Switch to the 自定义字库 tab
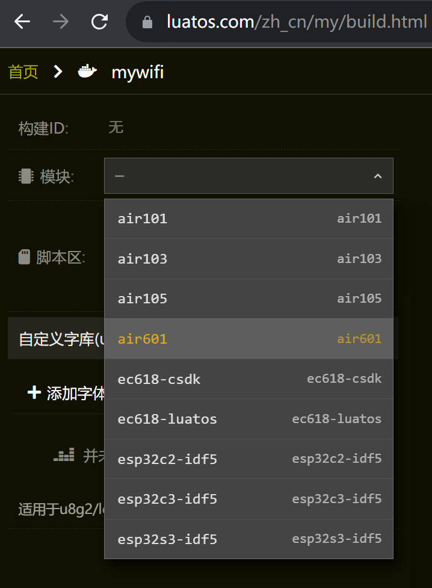The image size is (432, 588). tap(54, 338)
